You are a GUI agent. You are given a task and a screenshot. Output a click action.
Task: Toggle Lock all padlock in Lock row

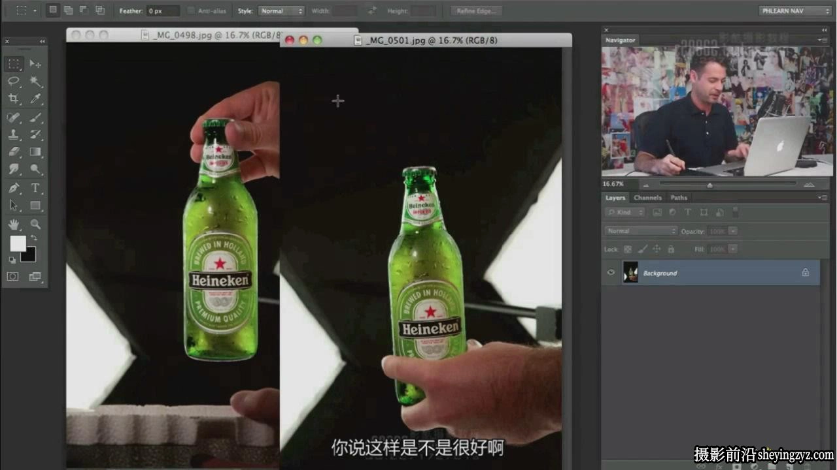pyautogui.click(x=670, y=249)
